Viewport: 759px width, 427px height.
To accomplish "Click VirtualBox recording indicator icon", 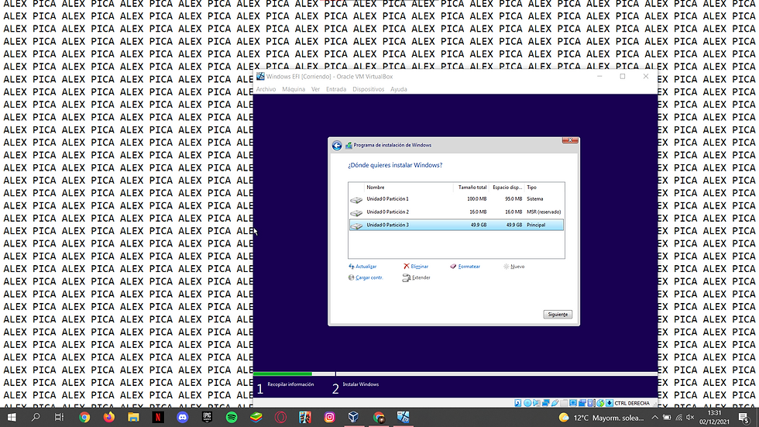I will (x=582, y=403).
